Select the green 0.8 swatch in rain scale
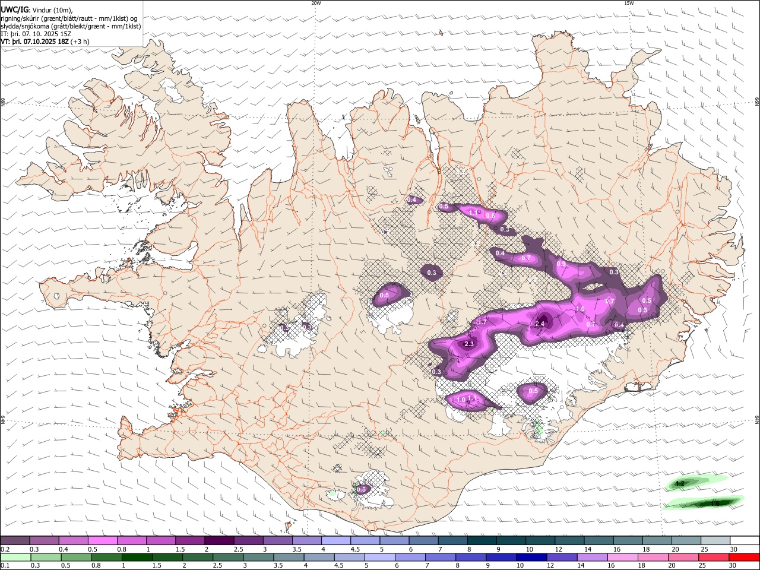 pyautogui.click(x=106, y=557)
